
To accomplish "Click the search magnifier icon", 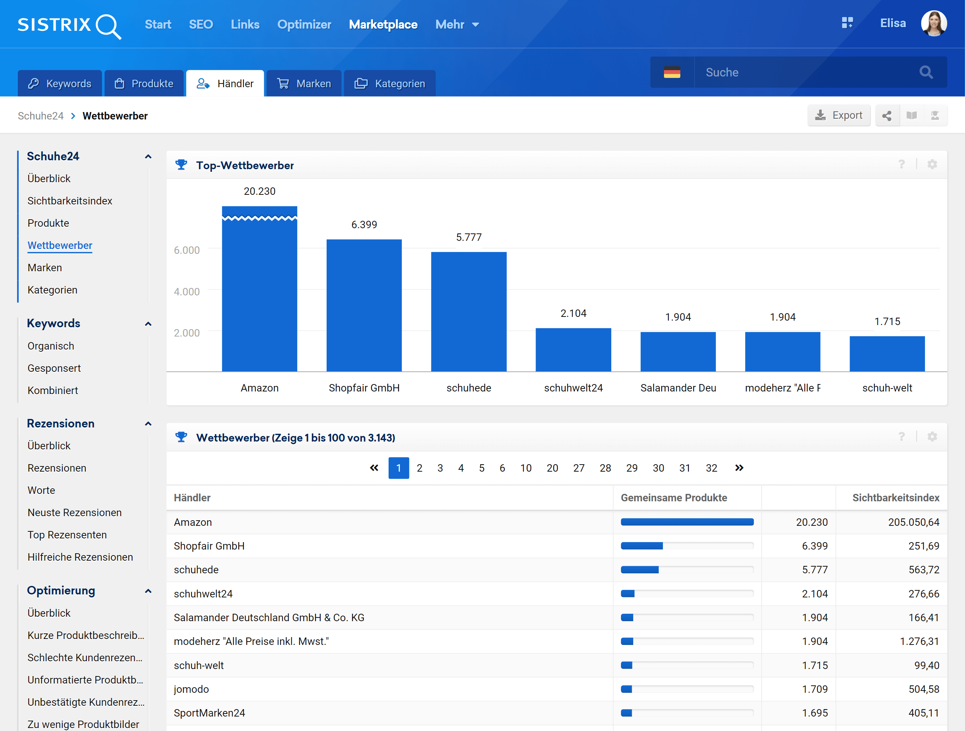I will 926,72.
